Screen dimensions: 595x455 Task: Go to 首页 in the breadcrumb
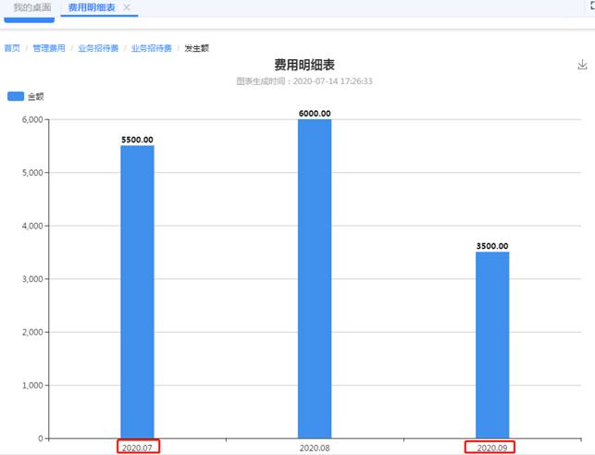(x=12, y=48)
